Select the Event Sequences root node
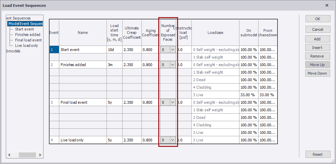The height and width of the screenshot is (164, 336). pyautogui.click(x=18, y=18)
